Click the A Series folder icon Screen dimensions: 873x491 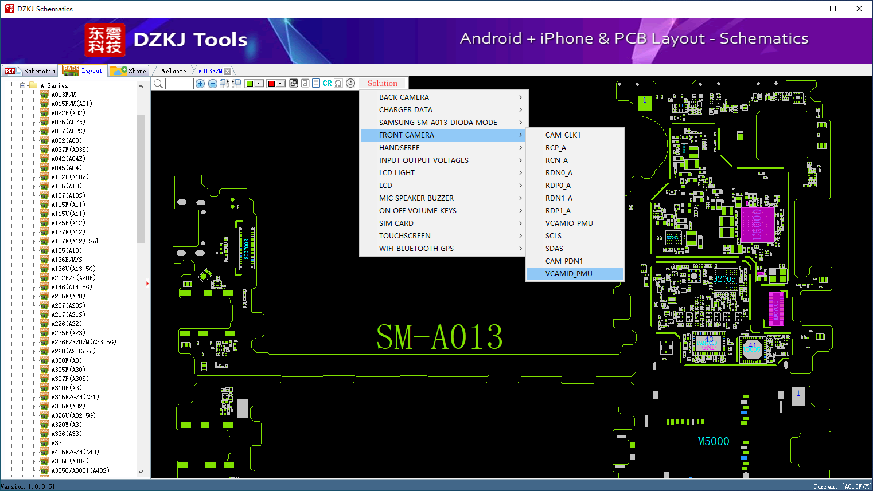tap(33, 85)
